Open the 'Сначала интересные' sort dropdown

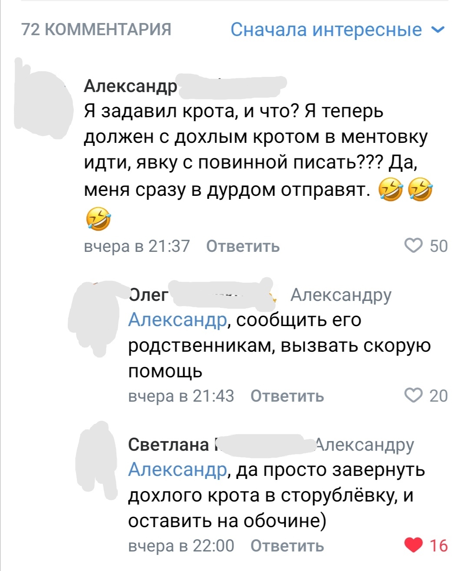pyautogui.click(x=326, y=30)
